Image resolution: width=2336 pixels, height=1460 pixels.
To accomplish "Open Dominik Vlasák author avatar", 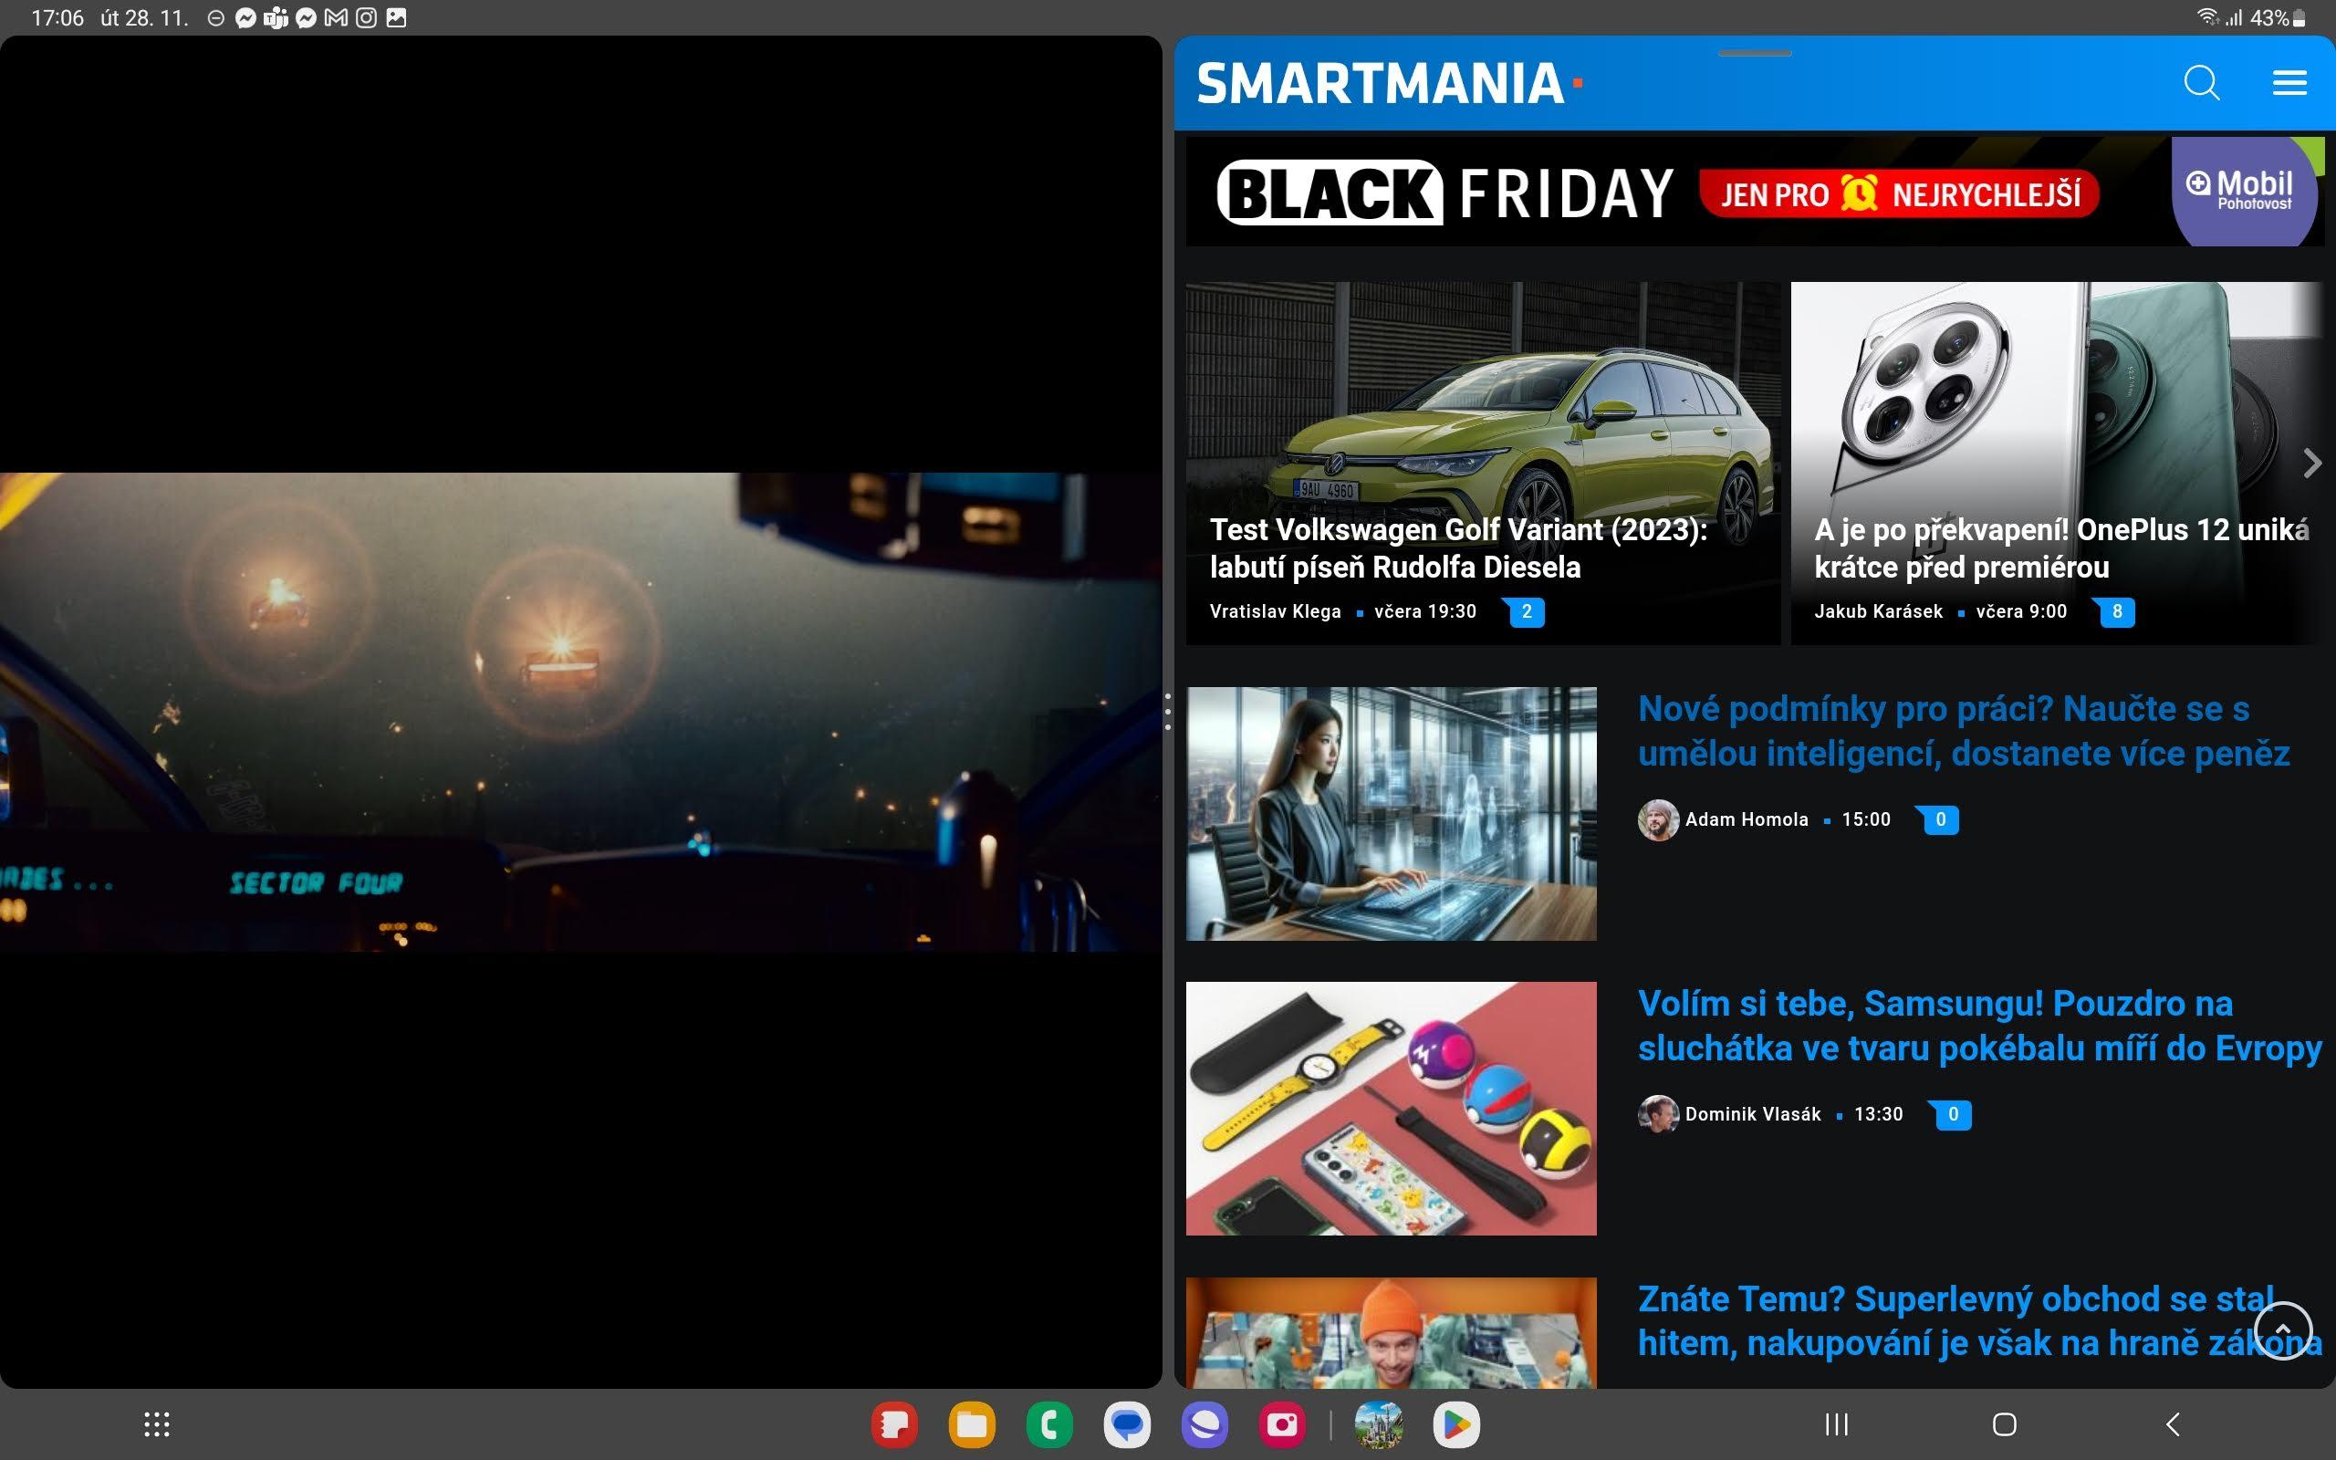I will (1658, 1114).
